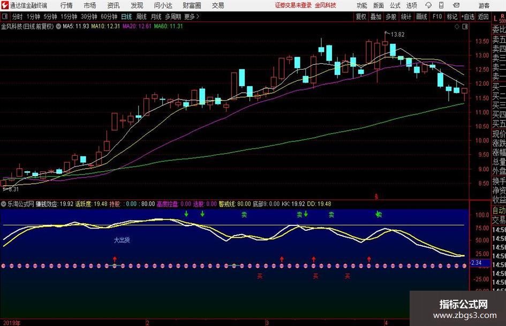This screenshot has height=326, width=506.
Task: Click the MA10: 12.31 value
Action: tap(105, 26)
